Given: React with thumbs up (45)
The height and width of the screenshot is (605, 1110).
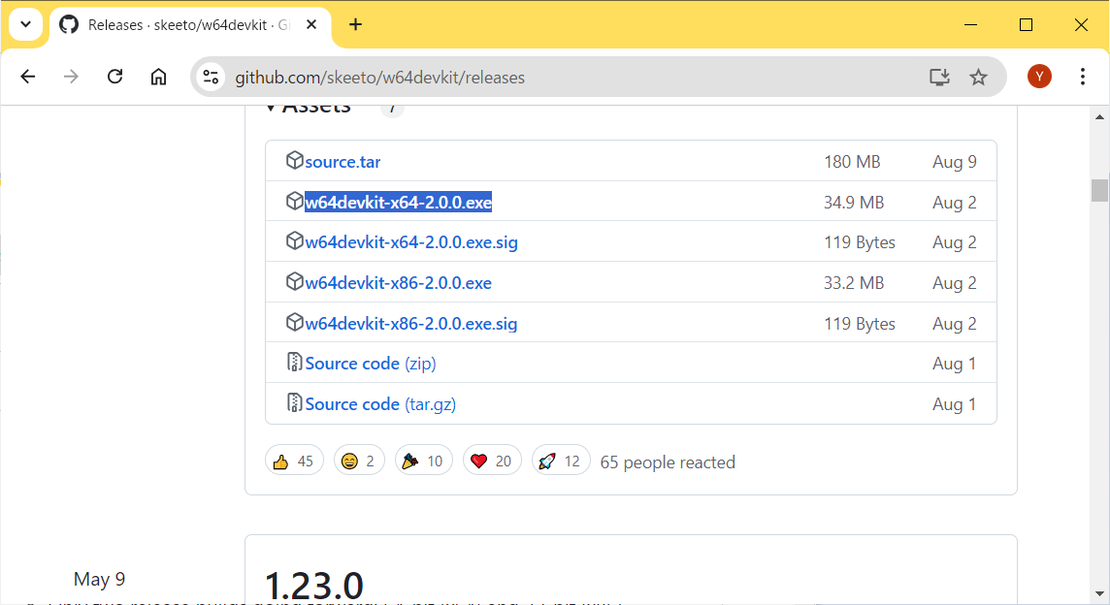Looking at the screenshot, I should [x=295, y=461].
